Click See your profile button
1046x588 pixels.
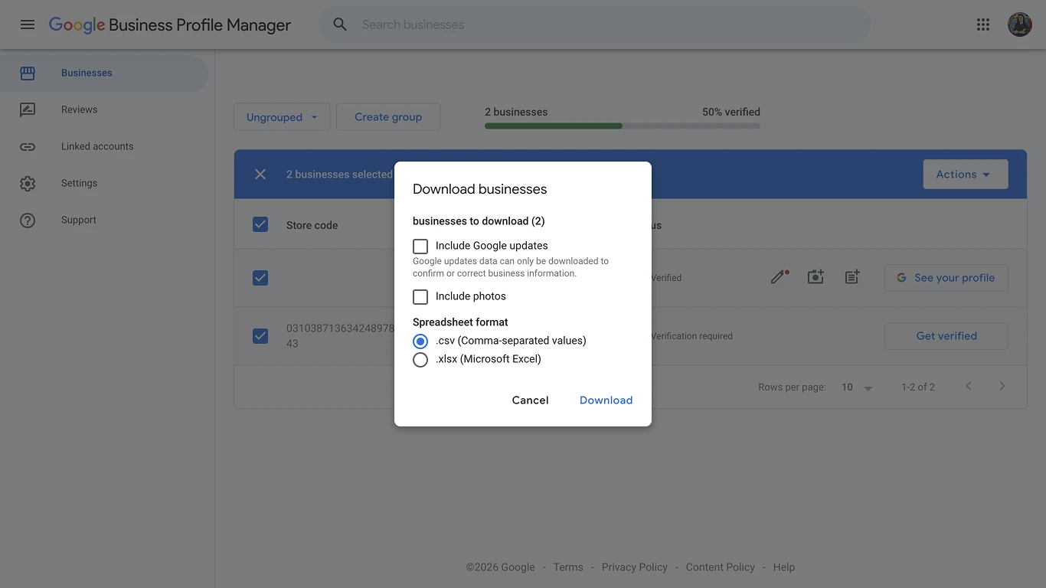tap(946, 278)
